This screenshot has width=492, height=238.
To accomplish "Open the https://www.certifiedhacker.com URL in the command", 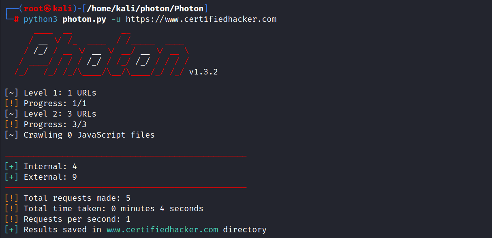I will [x=201, y=19].
